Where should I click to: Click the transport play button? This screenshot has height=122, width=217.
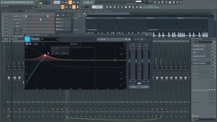(x=44, y=2)
